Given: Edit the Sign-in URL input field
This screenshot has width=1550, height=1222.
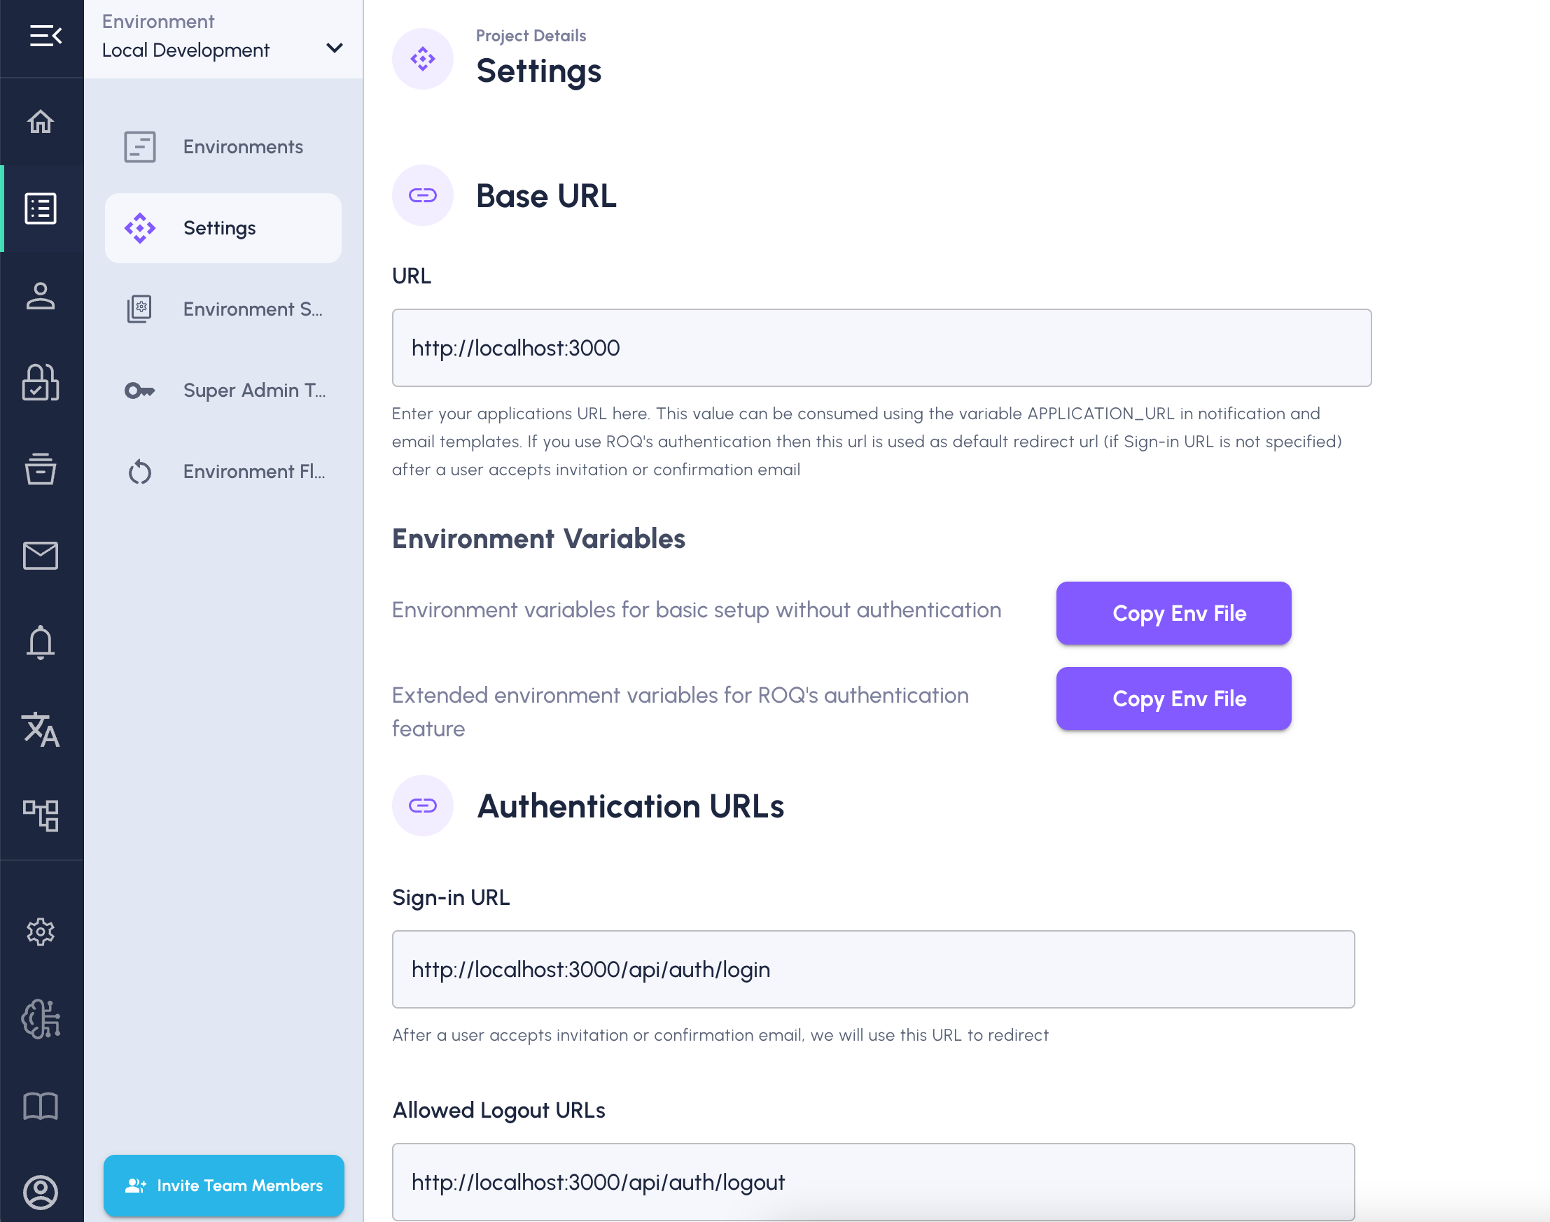Looking at the screenshot, I should [872, 969].
